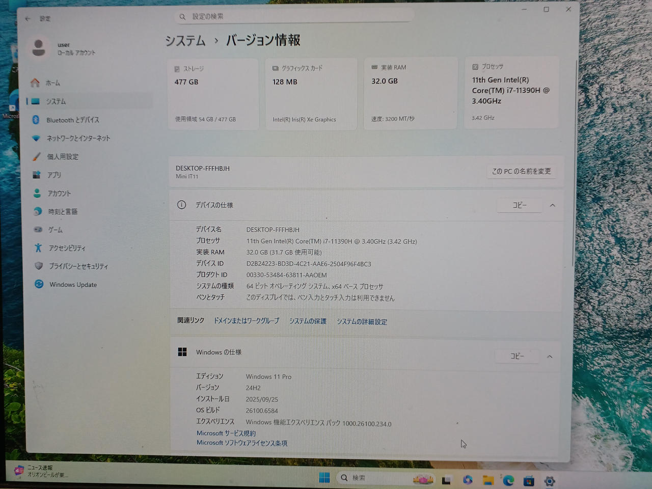Screen dimensions: 652x489
Task: Open プライバシーとセキュリティ settings
Action: click(78, 266)
